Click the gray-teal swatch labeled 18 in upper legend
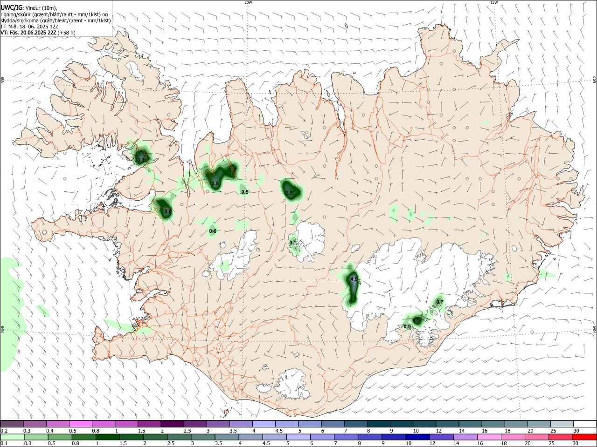Screen dimensions: 597x447 coord(516,424)
